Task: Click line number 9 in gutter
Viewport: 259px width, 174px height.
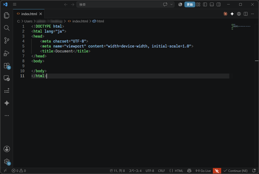Action: 23,66
